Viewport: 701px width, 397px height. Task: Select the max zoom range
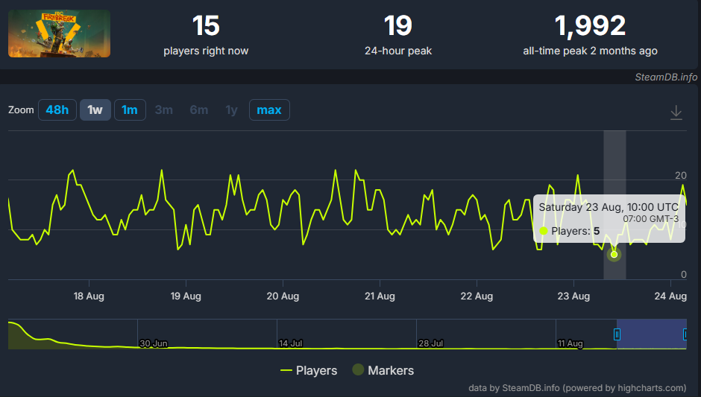tap(269, 109)
